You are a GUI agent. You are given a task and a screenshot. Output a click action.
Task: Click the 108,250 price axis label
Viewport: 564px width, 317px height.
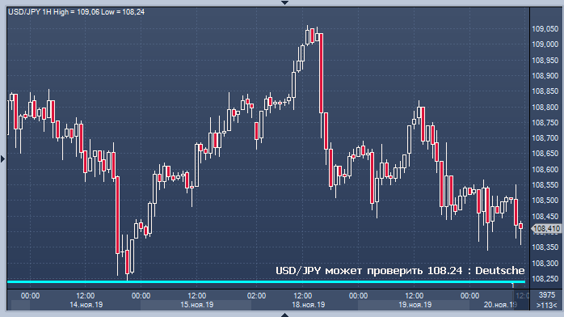(545, 279)
